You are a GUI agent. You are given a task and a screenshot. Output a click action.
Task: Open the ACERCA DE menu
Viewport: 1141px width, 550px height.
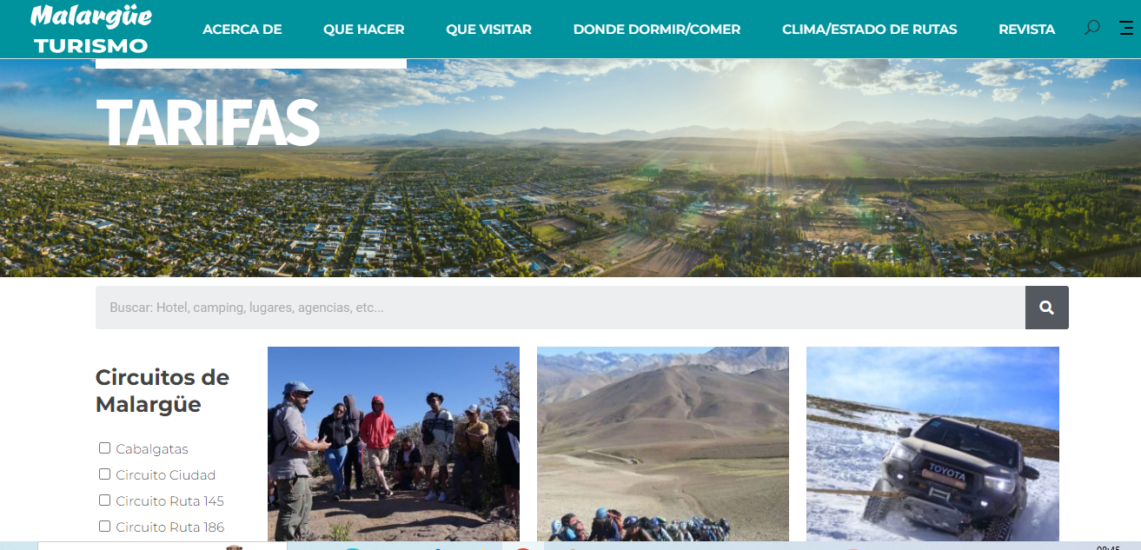[242, 29]
